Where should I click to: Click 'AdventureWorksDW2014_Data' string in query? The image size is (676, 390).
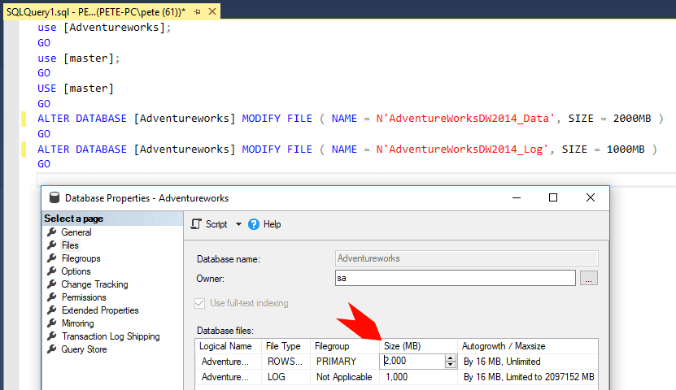[464, 119]
